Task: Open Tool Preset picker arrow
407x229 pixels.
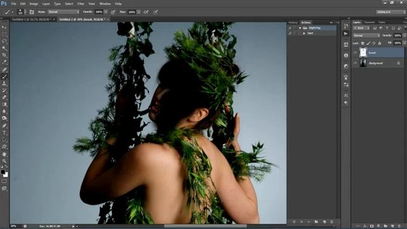Action: [13, 12]
